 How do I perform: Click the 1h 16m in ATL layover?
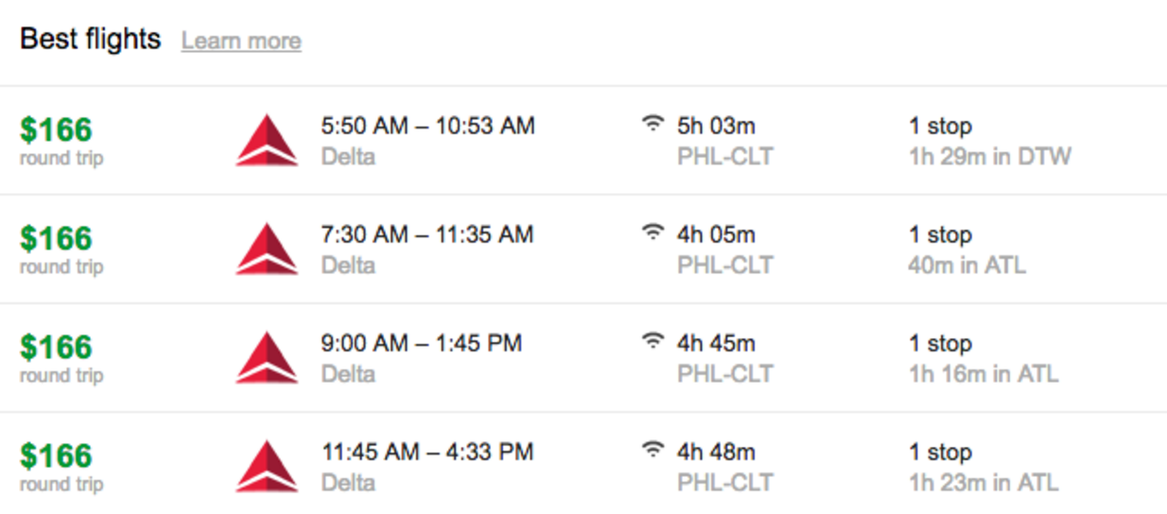984,374
